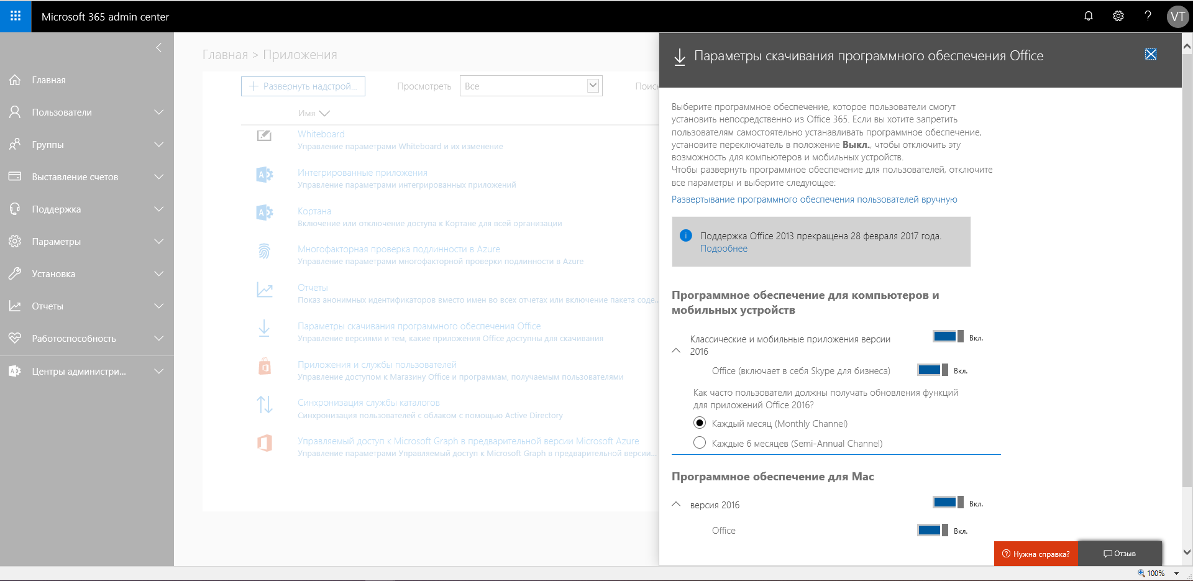Click the Поддержка headset icon
1193x581 pixels.
15,209
